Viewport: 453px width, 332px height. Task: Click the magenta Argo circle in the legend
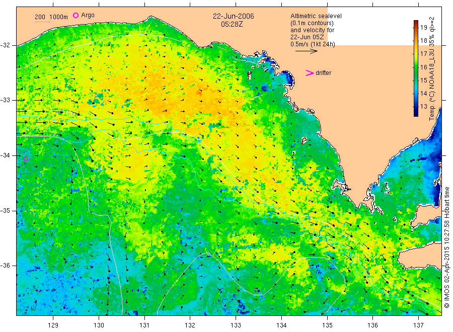75,15
